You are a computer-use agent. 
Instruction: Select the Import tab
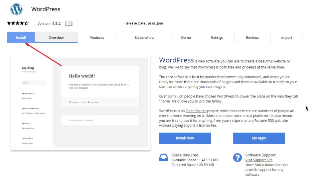287,37
